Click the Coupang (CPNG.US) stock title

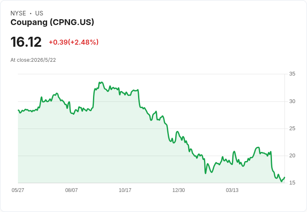(x=52, y=23)
